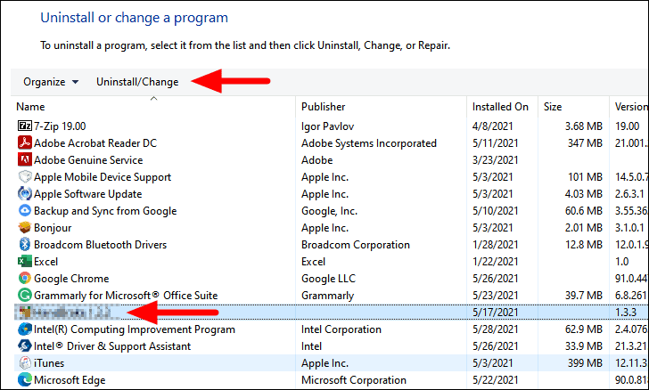Viewport: 649px width, 390px height.
Task: Select Adobe Acrobat Reader DC in list
Action: pos(95,143)
